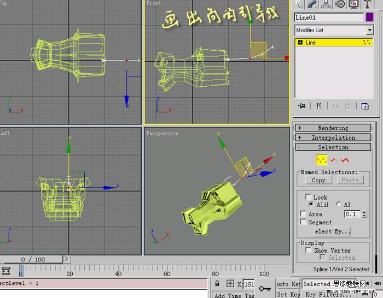Click the Line01 object name field
Screen dimensions: 383x298
point(329,17)
